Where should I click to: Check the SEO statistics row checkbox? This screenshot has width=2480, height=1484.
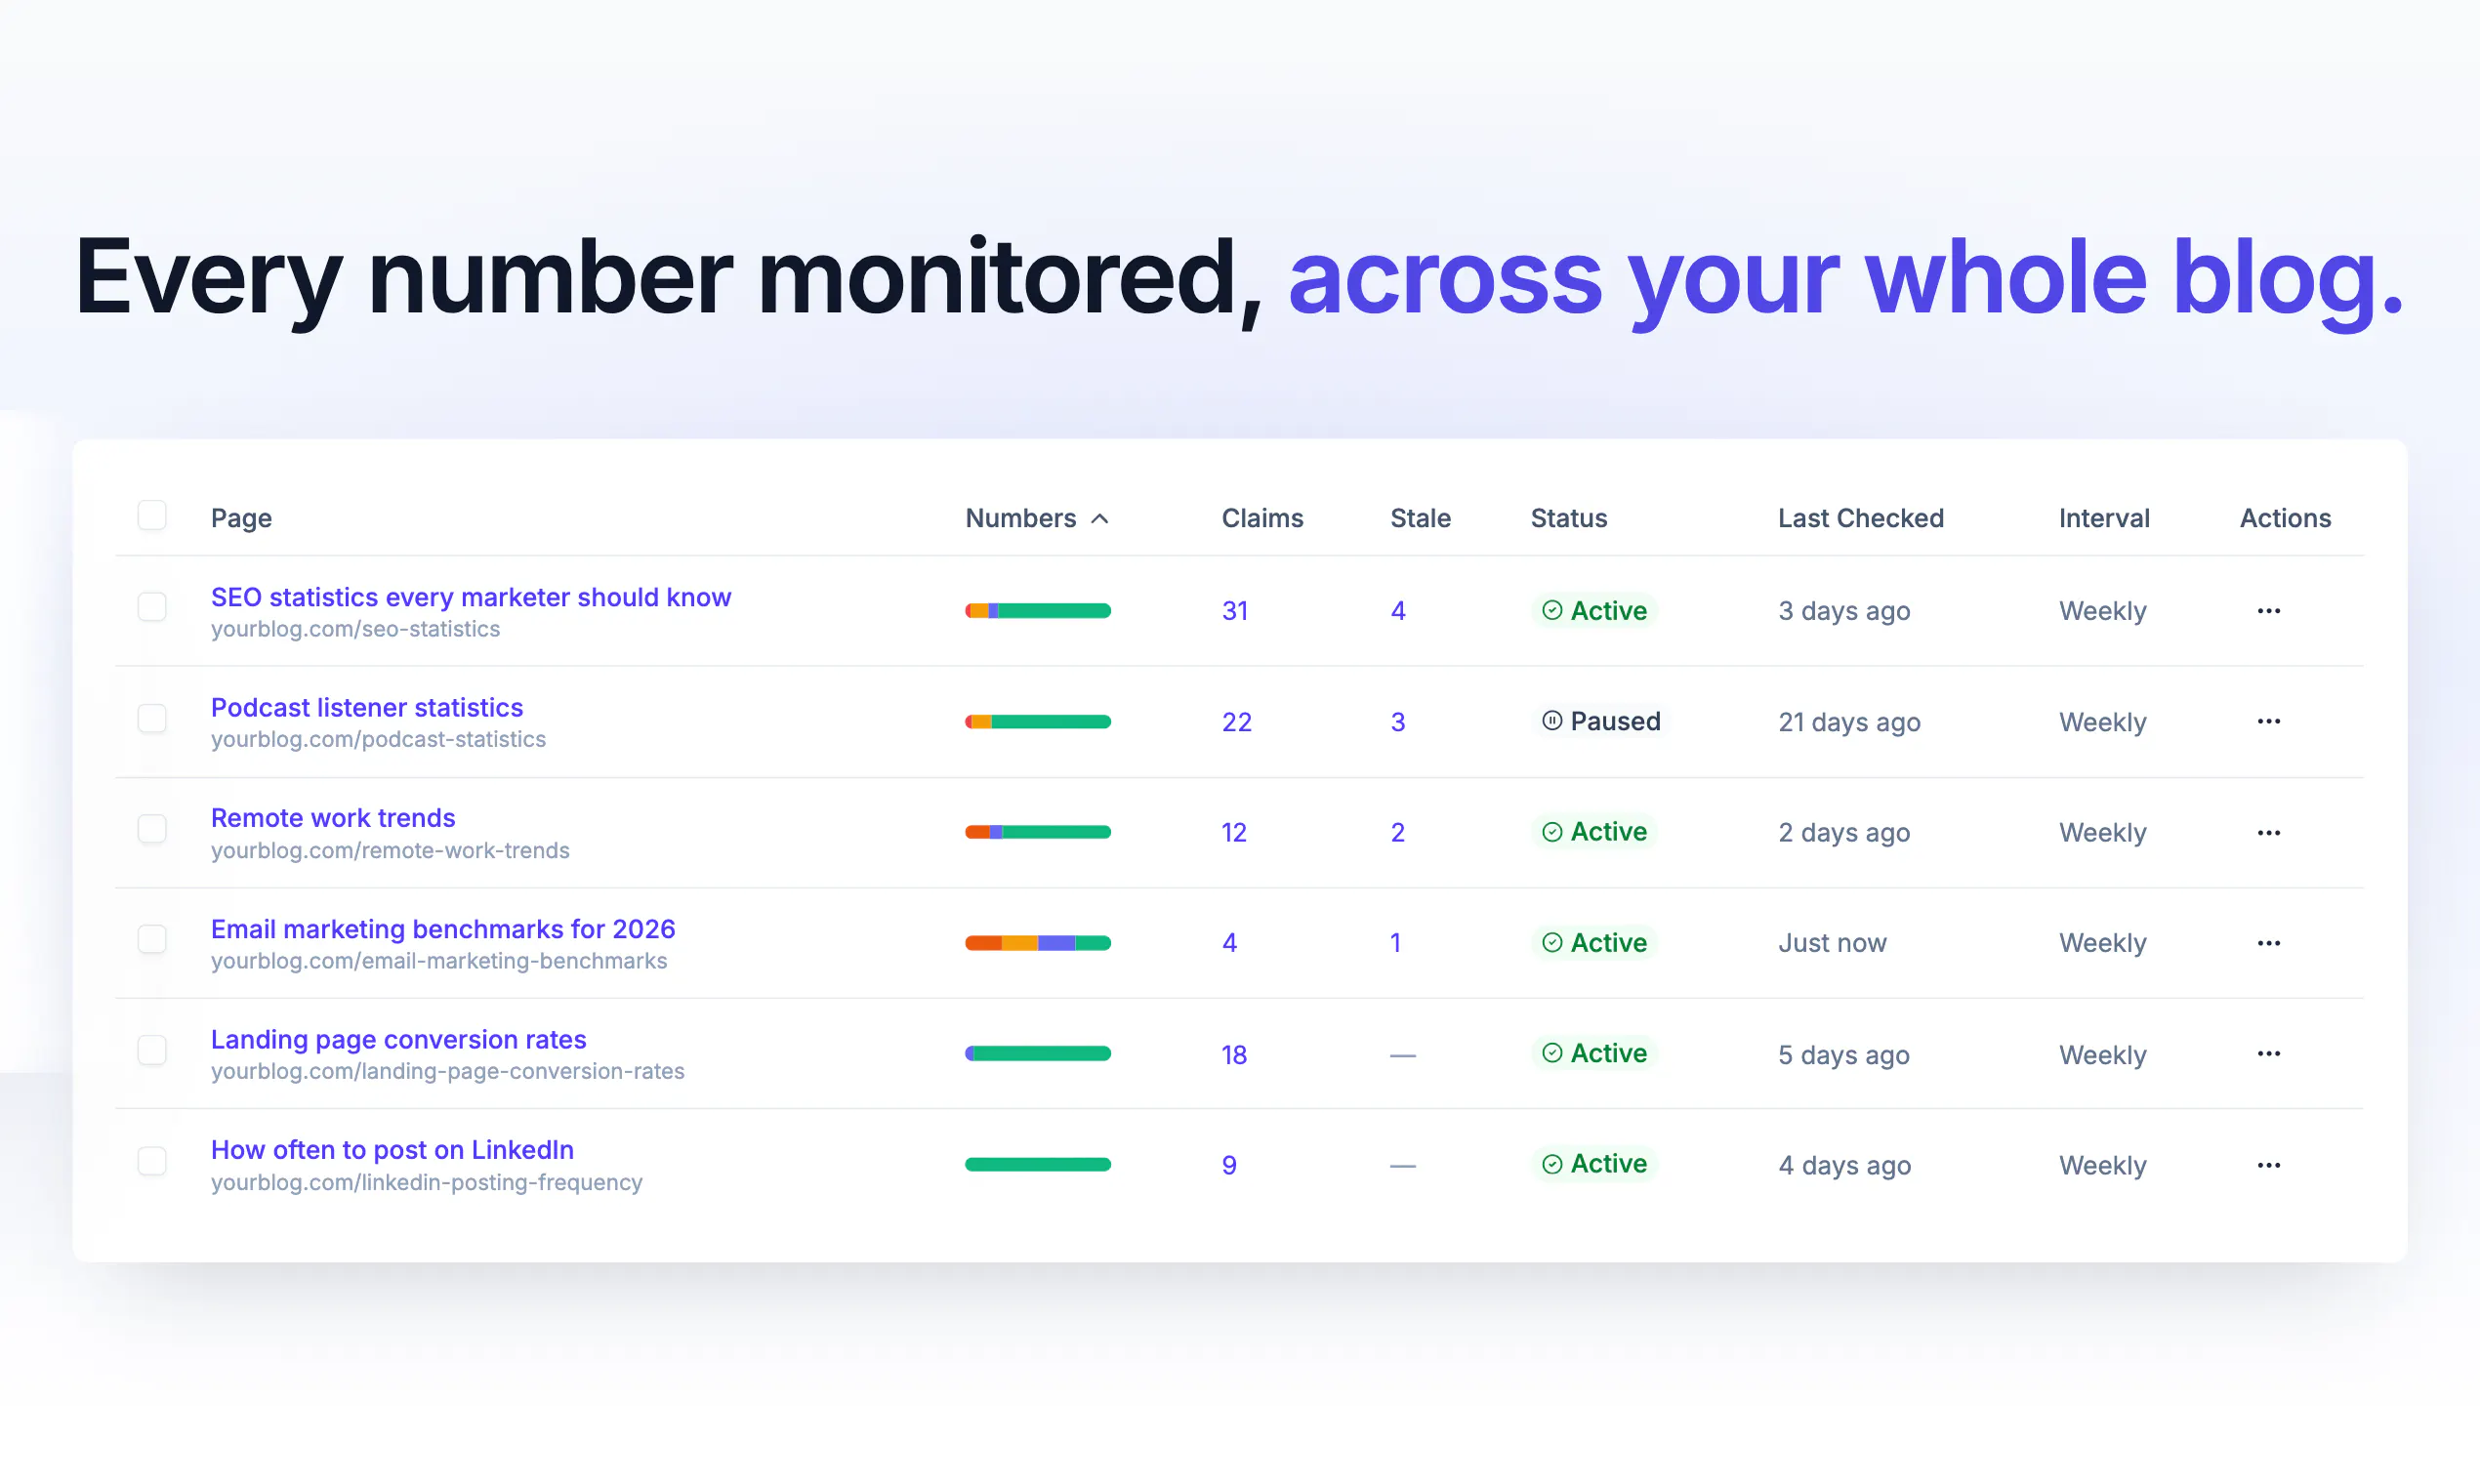point(152,607)
